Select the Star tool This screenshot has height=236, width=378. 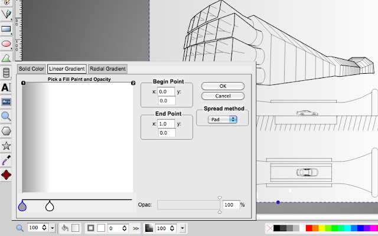pyautogui.click(x=6, y=146)
